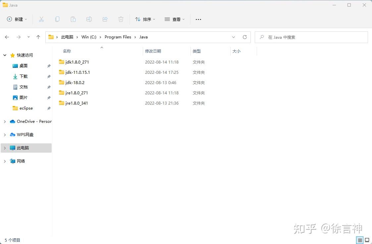This screenshot has width=372, height=244.
Task: Click the Paste icon in the toolbar
Action: coord(73,19)
